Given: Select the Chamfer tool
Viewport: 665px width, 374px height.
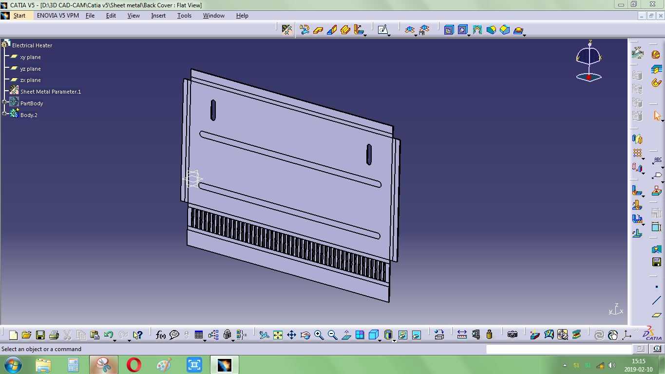Looking at the screenshot, I should point(505,30).
